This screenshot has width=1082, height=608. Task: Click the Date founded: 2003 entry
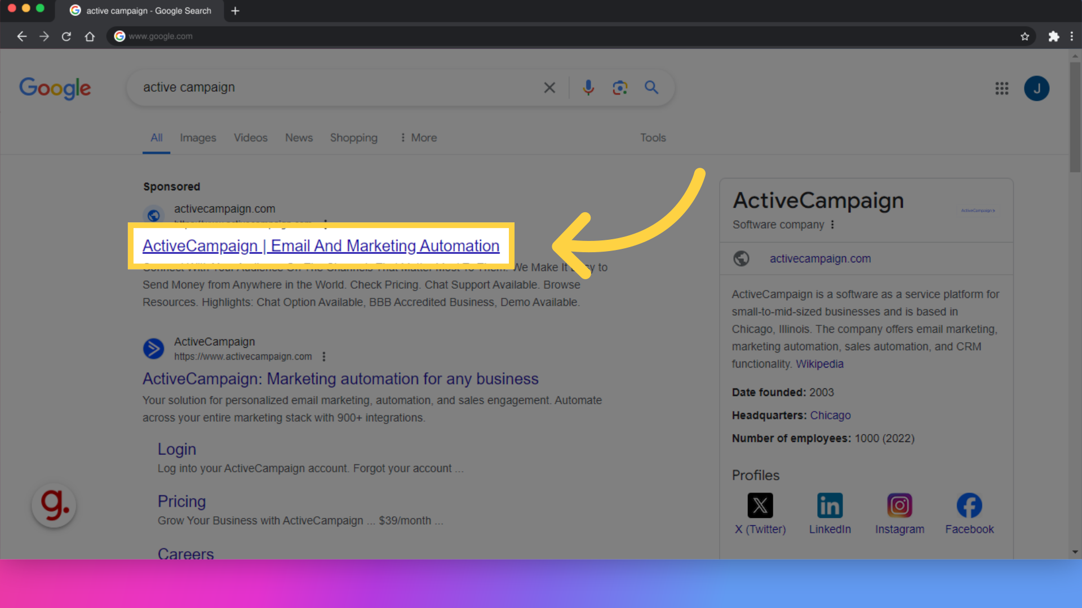pyautogui.click(x=783, y=392)
